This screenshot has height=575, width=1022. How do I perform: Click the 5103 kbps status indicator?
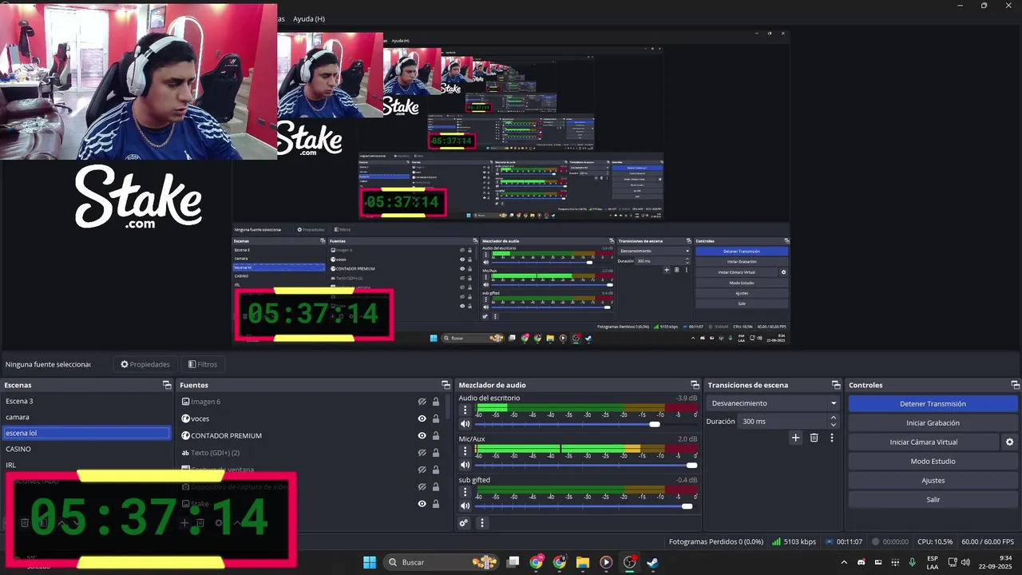[794, 541]
